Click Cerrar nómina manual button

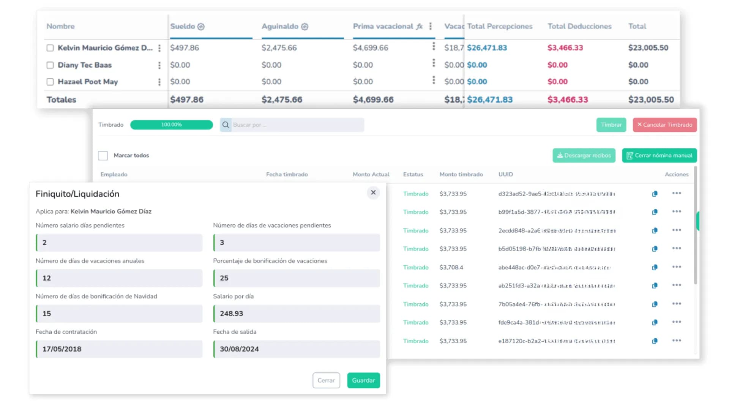pos(659,156)
